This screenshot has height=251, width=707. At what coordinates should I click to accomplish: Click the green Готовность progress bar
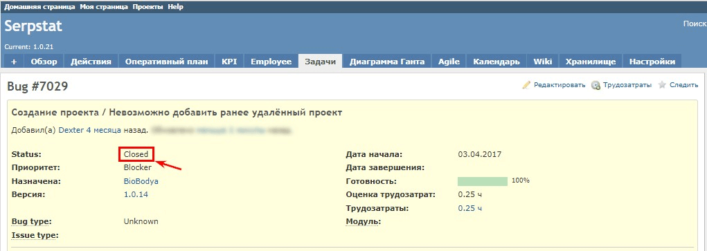pos(483,181)
